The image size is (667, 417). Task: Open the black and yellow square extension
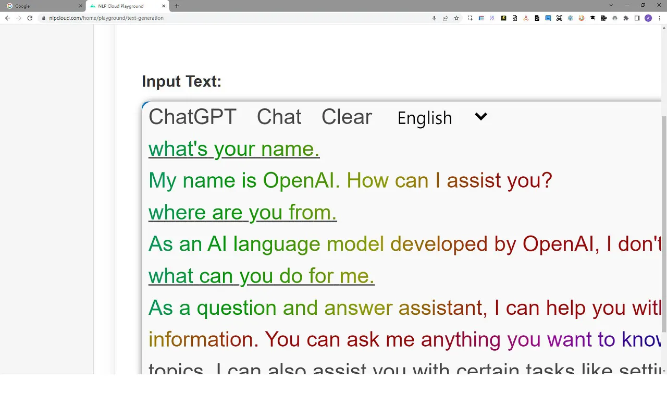[504, 18]
